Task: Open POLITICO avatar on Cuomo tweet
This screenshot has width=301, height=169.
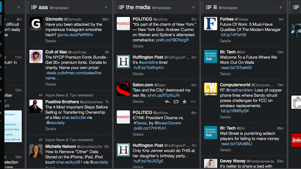Action: click(123, 24)
